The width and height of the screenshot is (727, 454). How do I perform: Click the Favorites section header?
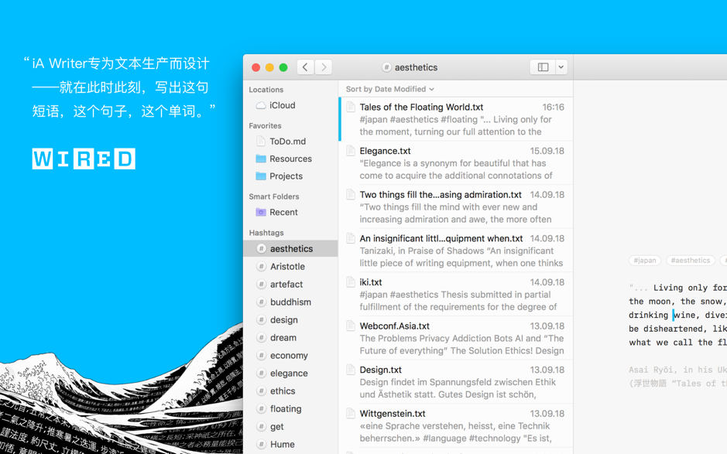(266, 125)
